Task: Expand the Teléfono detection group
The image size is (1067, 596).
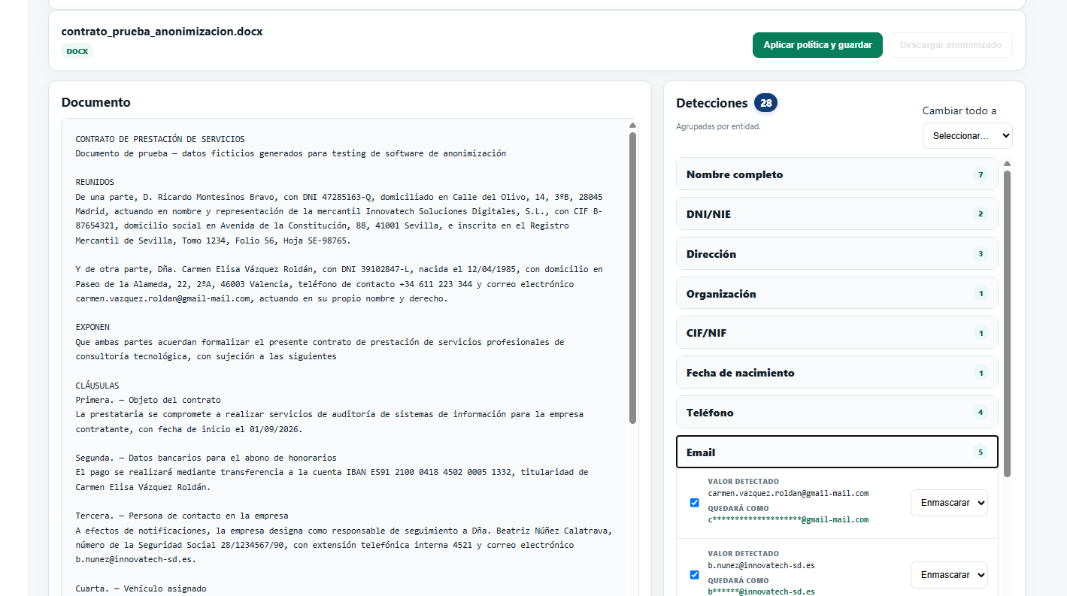Action: coord(837,413)
